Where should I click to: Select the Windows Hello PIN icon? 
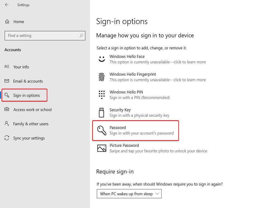pos(102,95)
